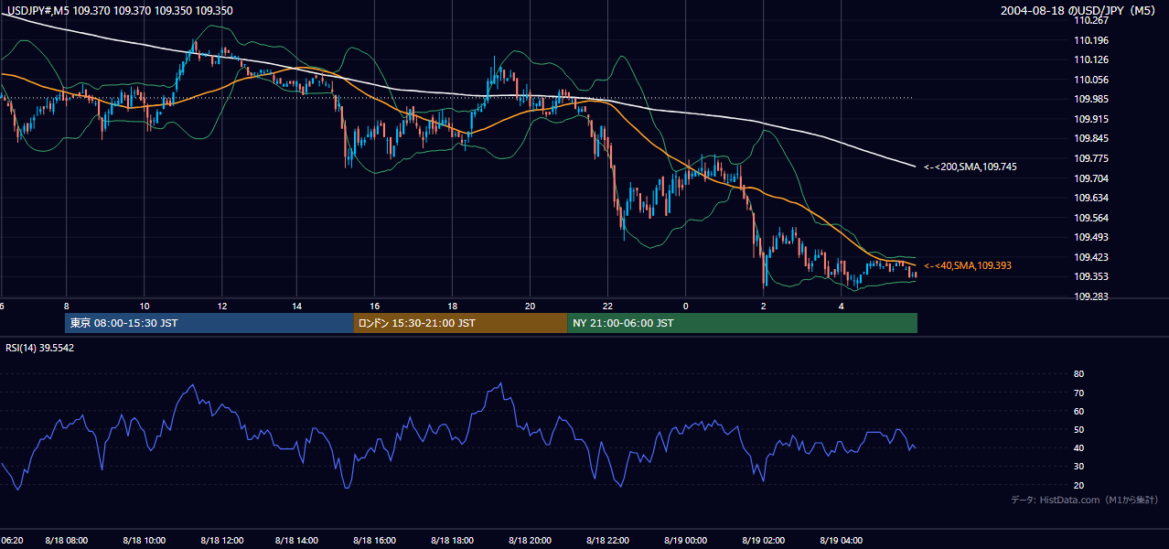Click price axis value 109.845

(x=1092, y=139)
